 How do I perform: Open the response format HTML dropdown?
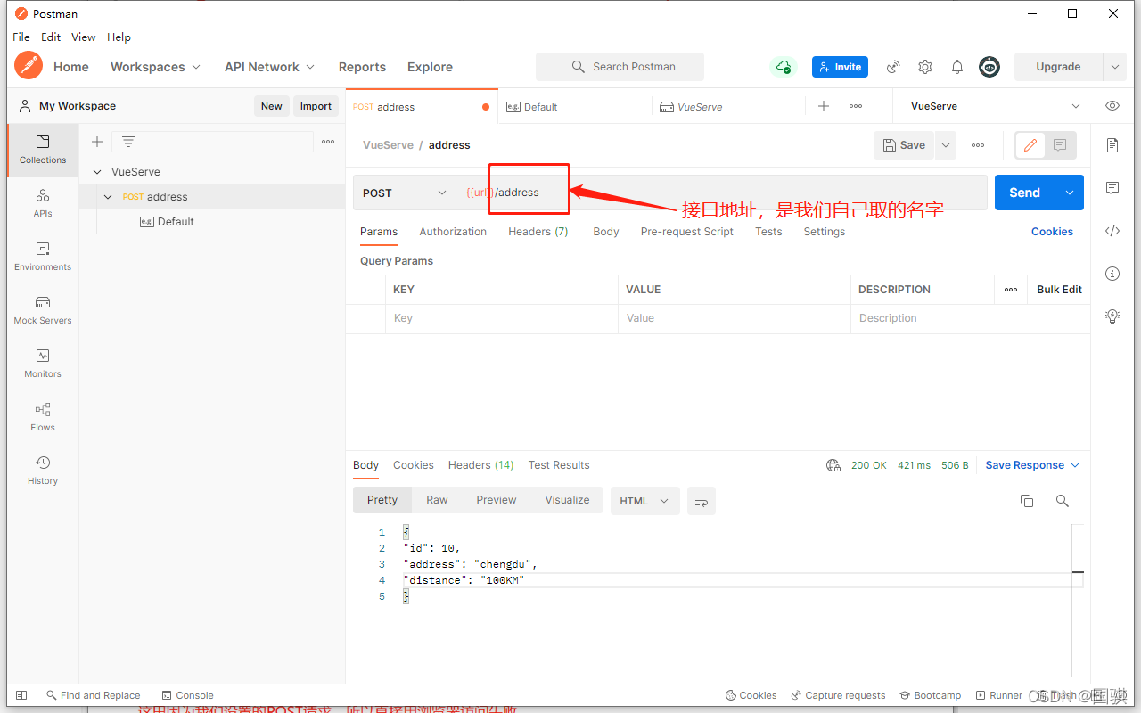(x=645, y=501)
